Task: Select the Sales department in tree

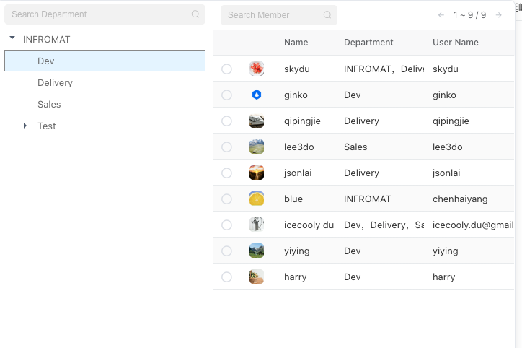Action: [x=49, y=105]
